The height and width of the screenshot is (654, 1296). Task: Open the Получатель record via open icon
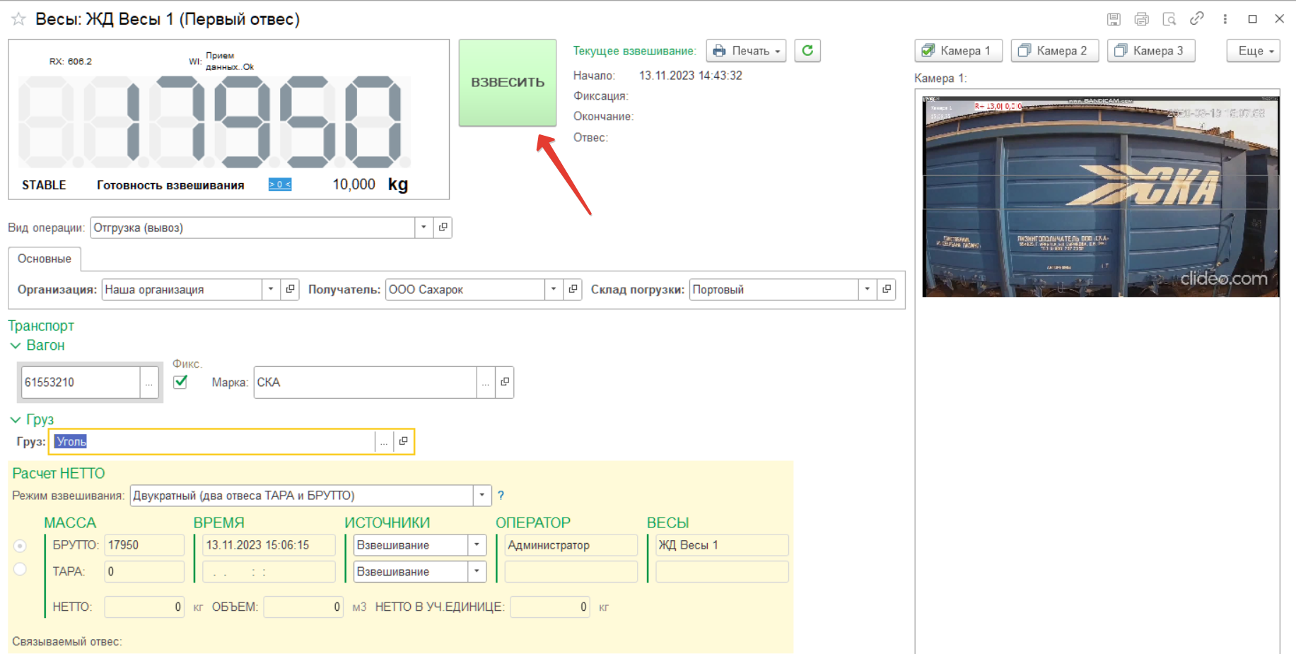click(x=573, y=289)
